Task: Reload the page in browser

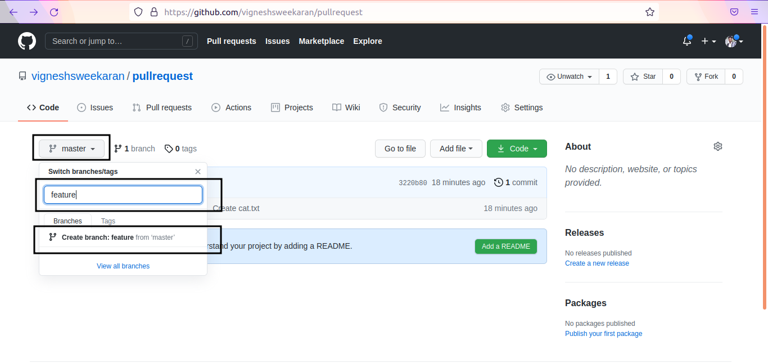Action: [54, 12]
